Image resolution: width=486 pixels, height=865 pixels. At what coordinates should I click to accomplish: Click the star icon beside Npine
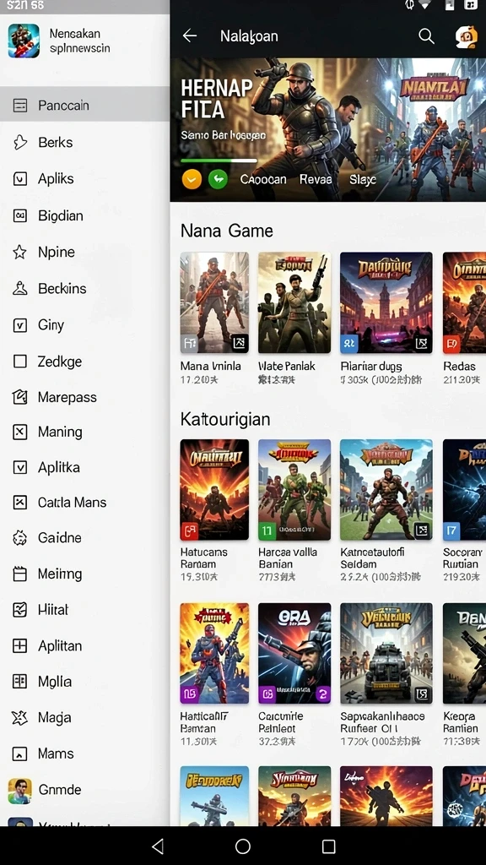(x=20, y=252)
